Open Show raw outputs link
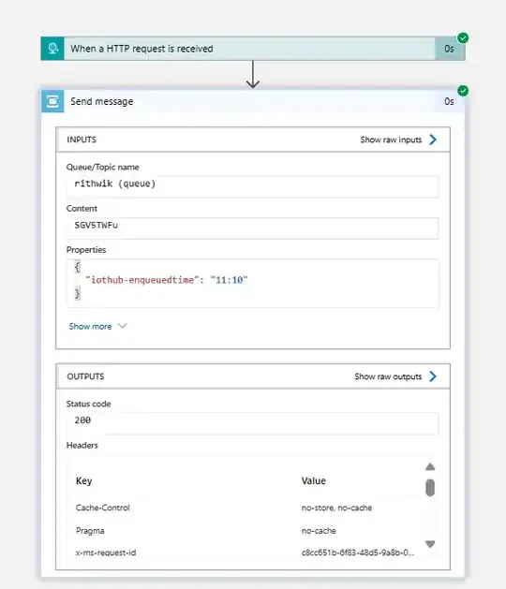The width and height of the screenshot is (506, 589). [388, 376]
